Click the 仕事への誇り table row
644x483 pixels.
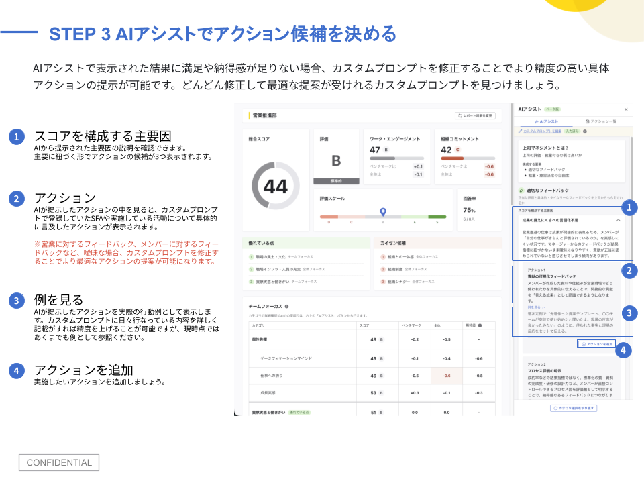[x=372, y=376]
